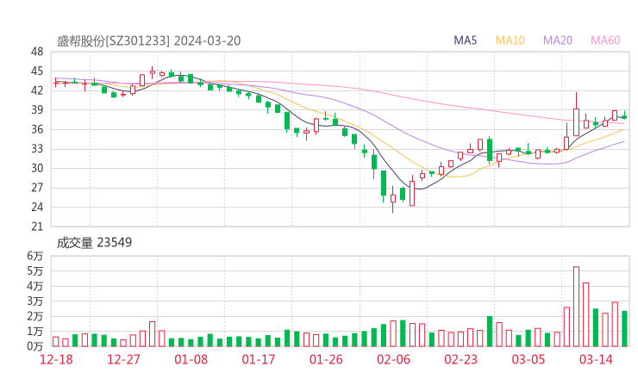Click the 33 price axis label
Viewport: 638px width, 379px height.
pos(37,149)
